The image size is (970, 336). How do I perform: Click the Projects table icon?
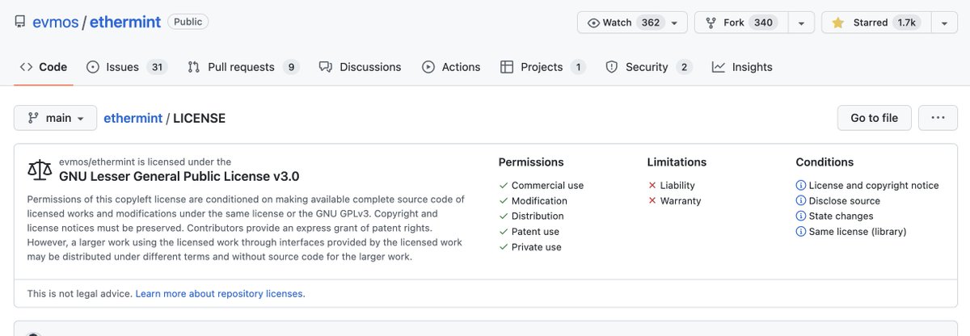point(507,67)
